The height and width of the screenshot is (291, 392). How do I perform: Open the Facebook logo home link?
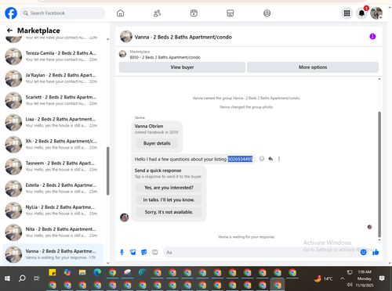tap(11, 13)
